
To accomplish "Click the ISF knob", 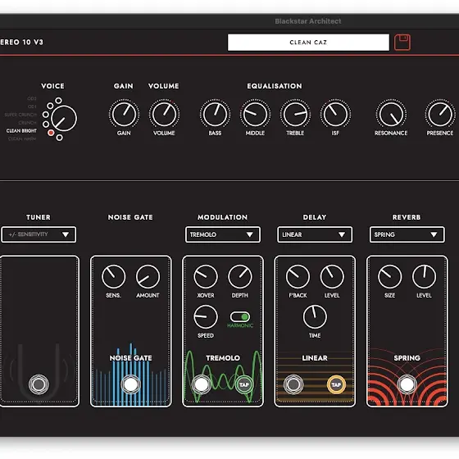I will coord(335,114).
